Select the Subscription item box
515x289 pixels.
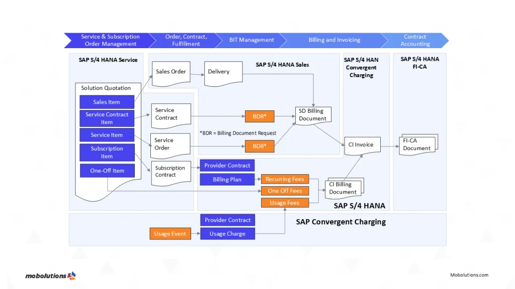coord(107,153)
